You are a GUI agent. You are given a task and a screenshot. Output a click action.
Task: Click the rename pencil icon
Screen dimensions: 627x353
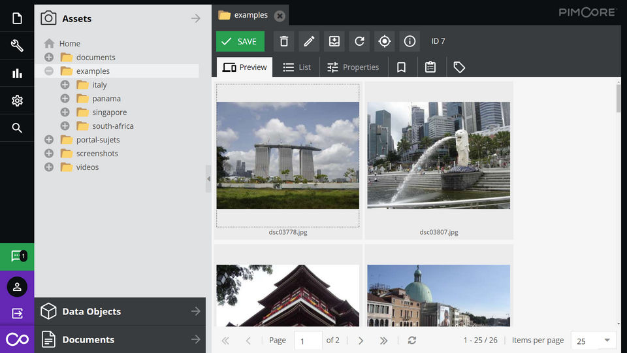[x=309, y=41]
